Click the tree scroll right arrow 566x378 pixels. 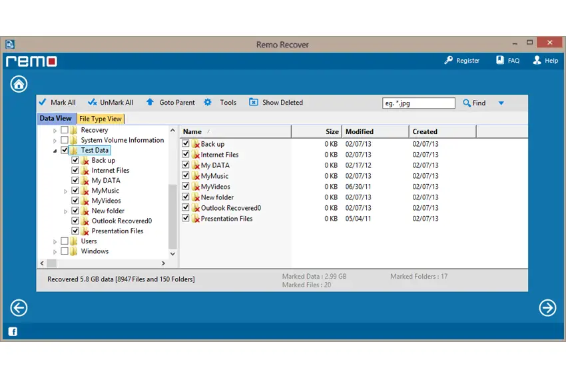click(x=163, y=263)
